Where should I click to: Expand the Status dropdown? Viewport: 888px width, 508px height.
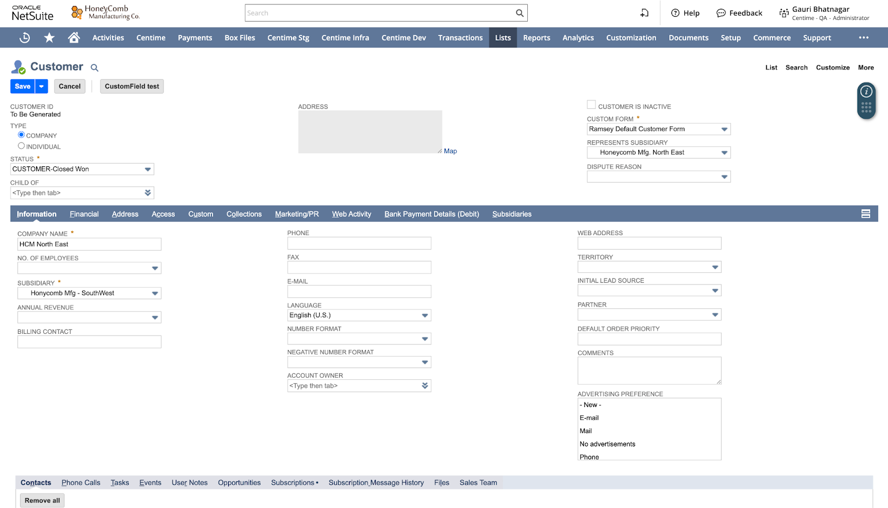[148, 169]
